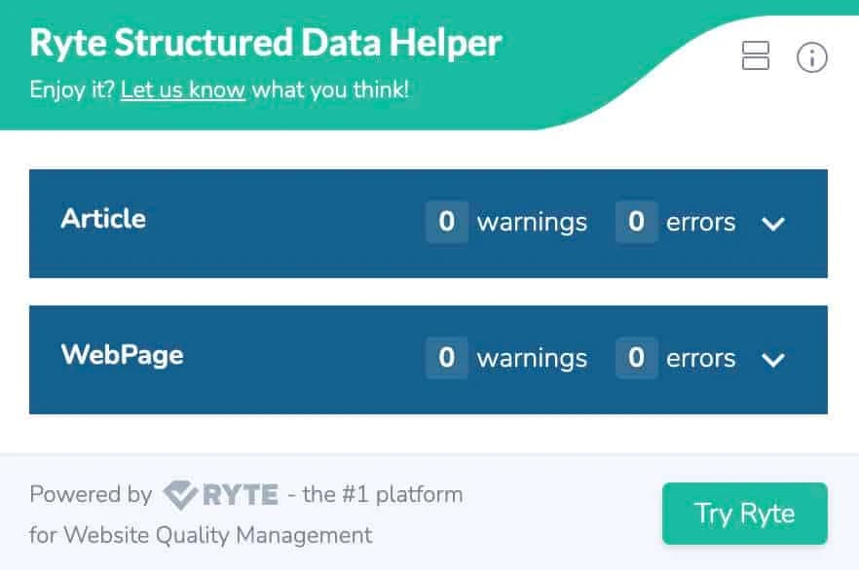This screenshot has width=859, height=570.
Task: Collapse the WebPage section chevron
Action: 773,361
